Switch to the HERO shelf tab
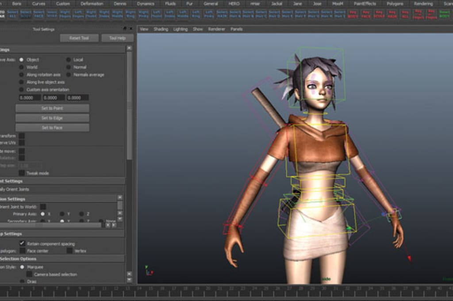Screen dimensions: 453x301 234,4
